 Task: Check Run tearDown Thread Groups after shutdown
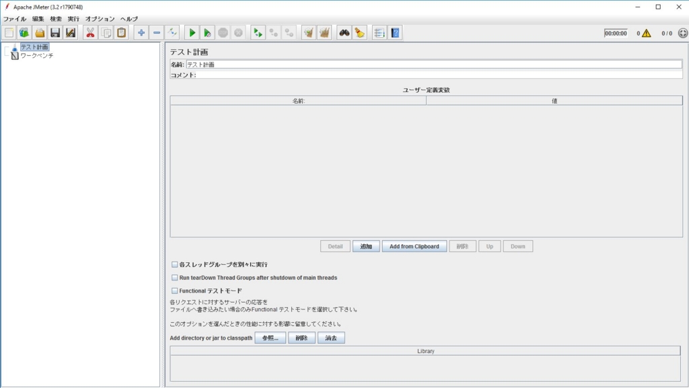pos(174,278)
